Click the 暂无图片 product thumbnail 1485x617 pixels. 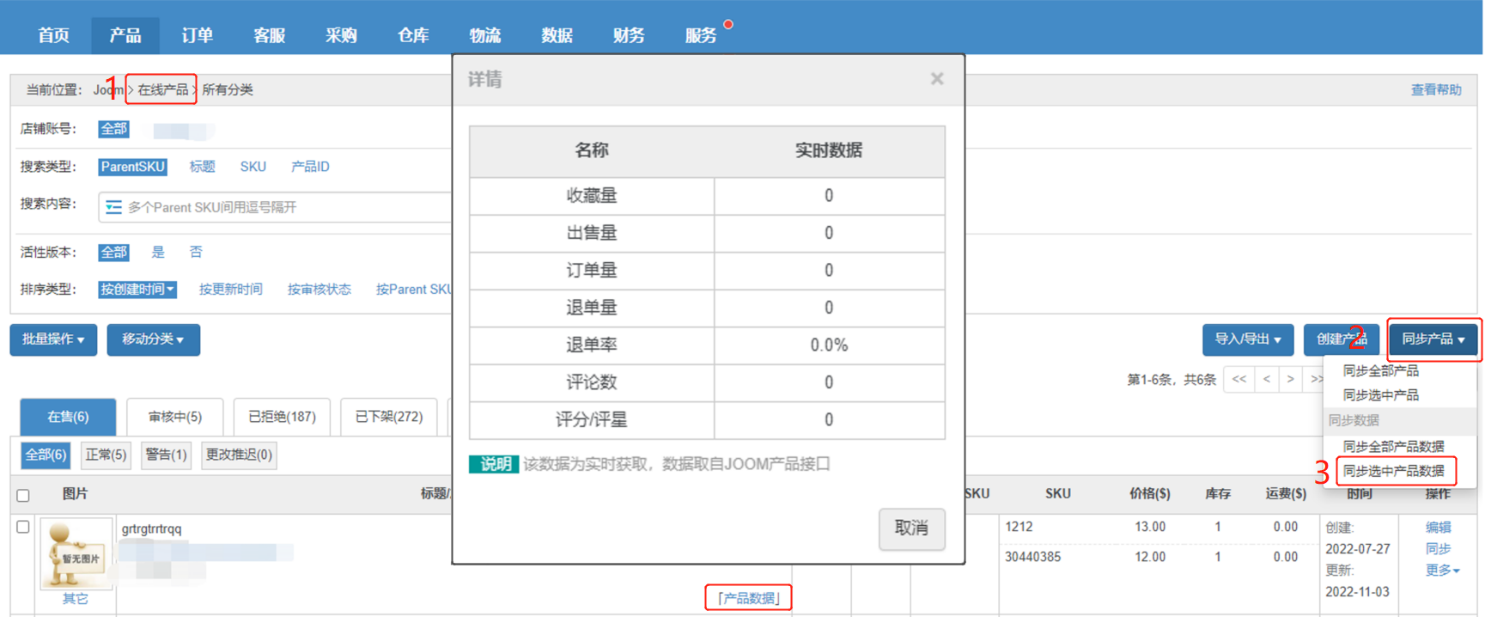(76, 553)
